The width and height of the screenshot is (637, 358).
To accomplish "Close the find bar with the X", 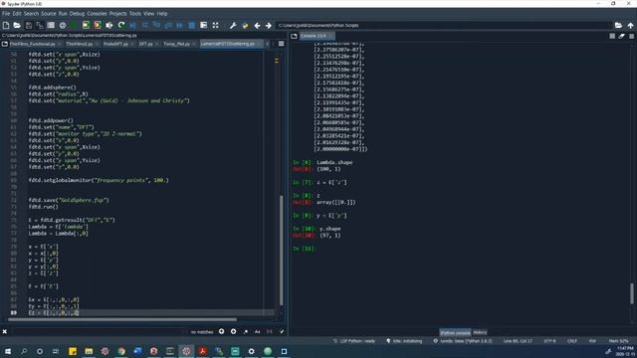I will point(4,331).
